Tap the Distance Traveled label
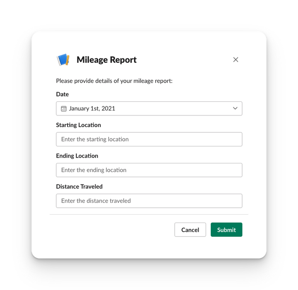This screenshot has height=290, width=298. coord(79,187)
